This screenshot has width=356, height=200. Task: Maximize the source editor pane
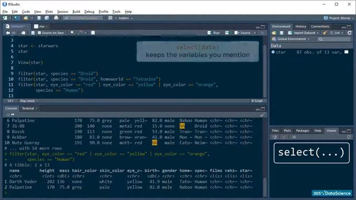coord(263,27)
